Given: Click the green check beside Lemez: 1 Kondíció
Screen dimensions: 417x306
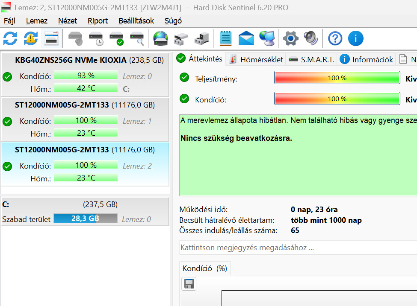Looking at the screenshot, I should click(7, 122).
